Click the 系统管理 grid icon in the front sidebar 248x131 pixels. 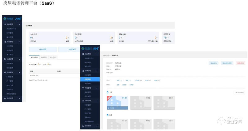83,54
